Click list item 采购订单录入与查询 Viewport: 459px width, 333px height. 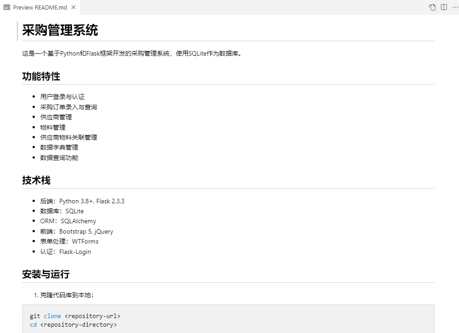point(68,107)
